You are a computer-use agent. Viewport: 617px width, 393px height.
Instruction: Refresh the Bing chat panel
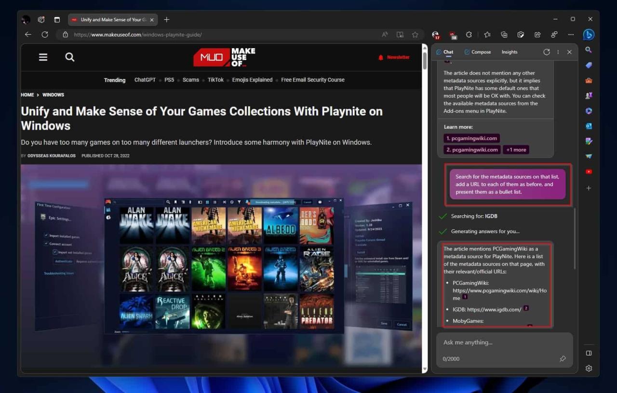pos(547,52)
